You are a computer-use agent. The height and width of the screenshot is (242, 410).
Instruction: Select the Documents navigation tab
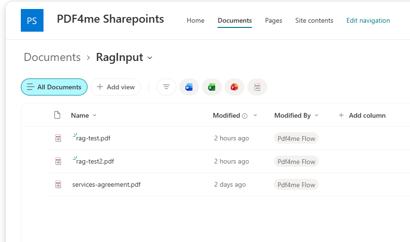[235, 20]
